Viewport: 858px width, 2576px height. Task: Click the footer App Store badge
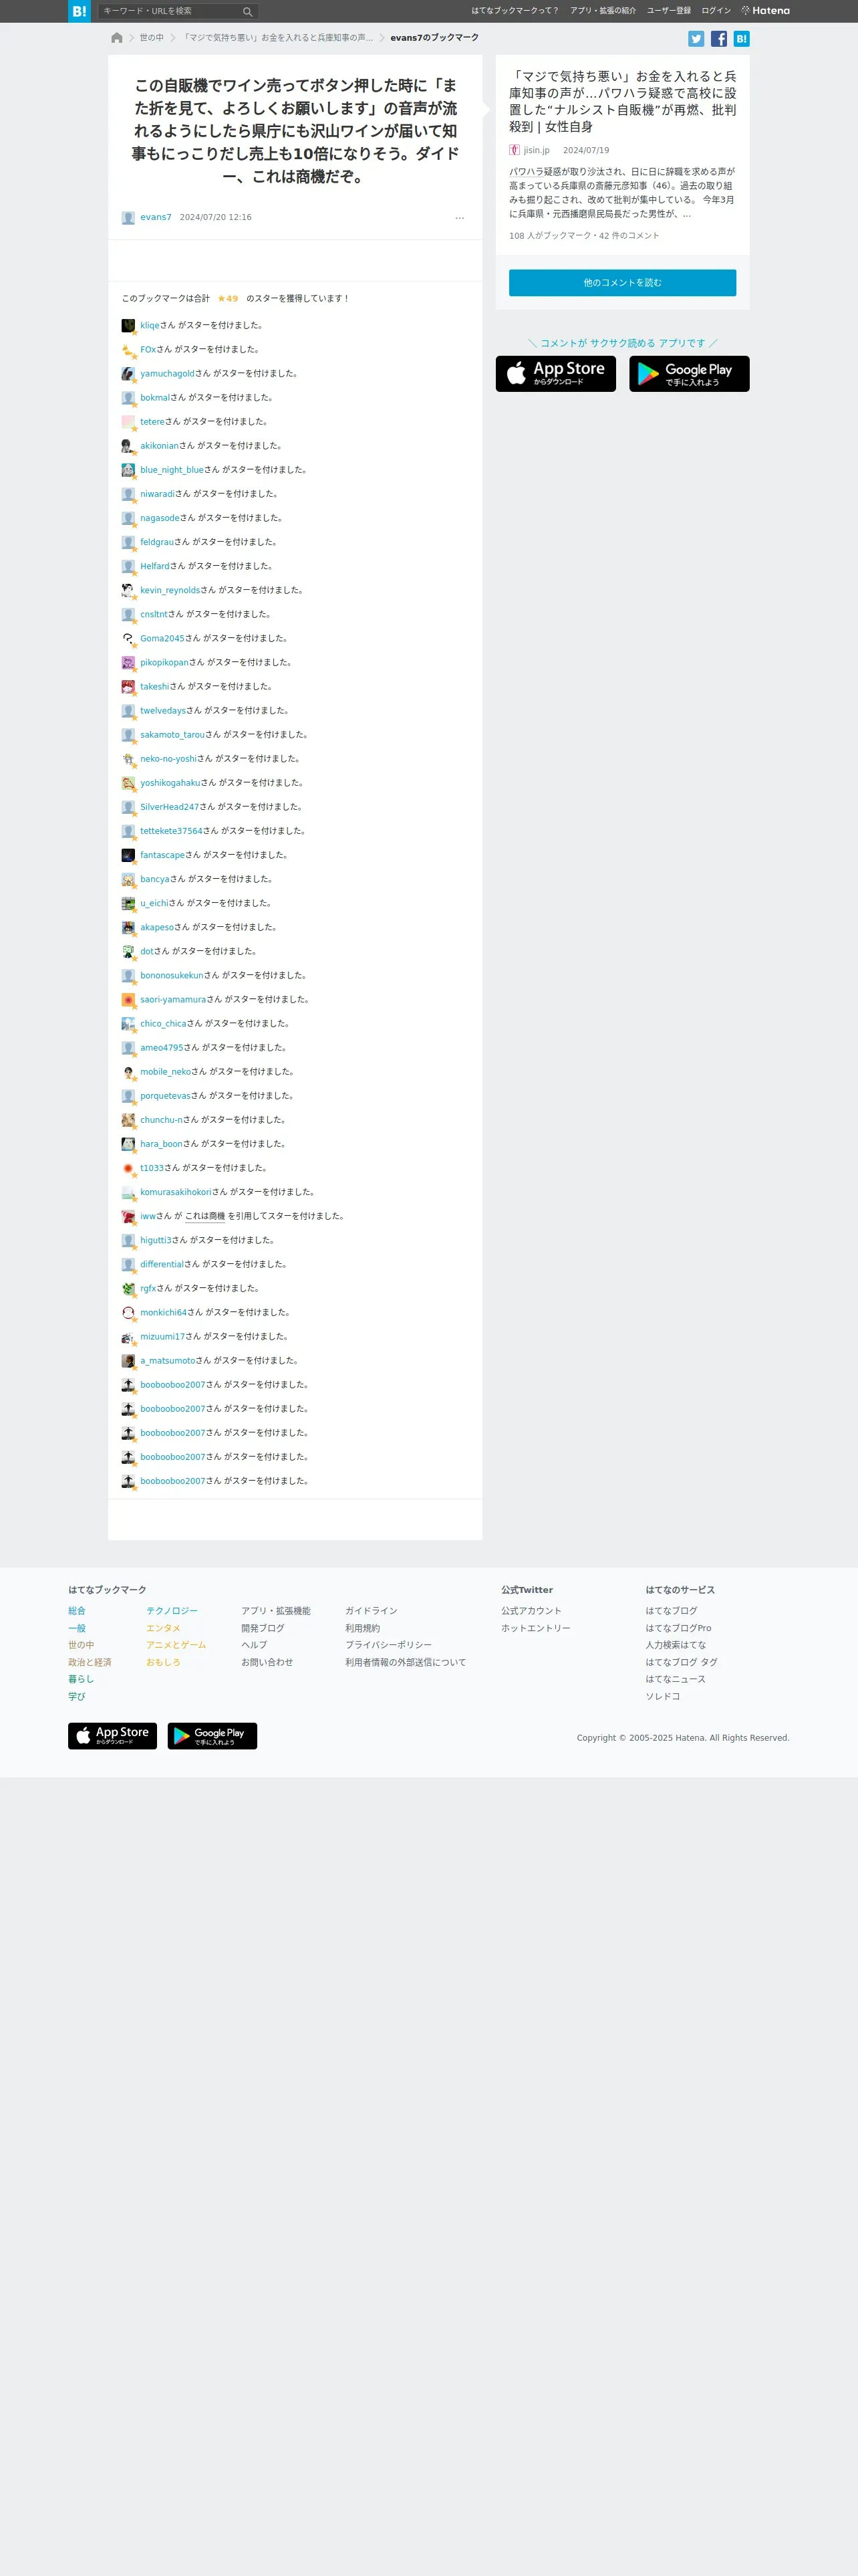[112, 1735]
